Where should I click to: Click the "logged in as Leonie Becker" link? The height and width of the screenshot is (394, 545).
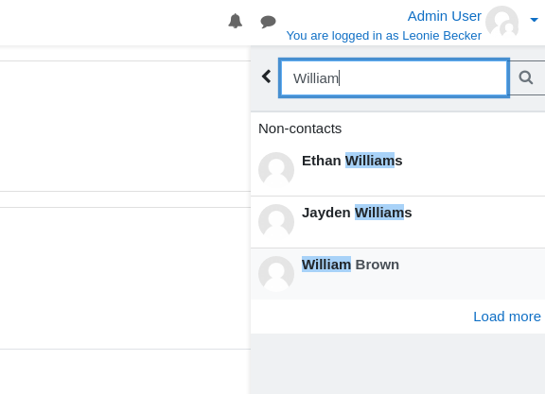click(384, 35)
